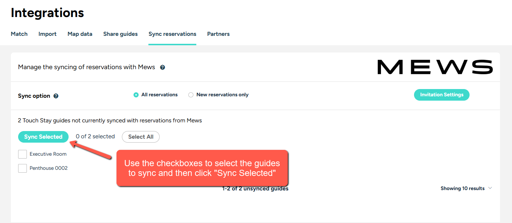The height and width of the screenshot is (223, 512).
Task: Click the Sync option label
Action: pos(34,96)
